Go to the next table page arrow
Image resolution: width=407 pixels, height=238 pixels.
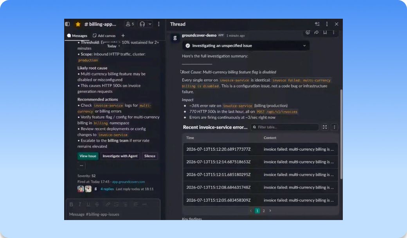tap(270, 211)
